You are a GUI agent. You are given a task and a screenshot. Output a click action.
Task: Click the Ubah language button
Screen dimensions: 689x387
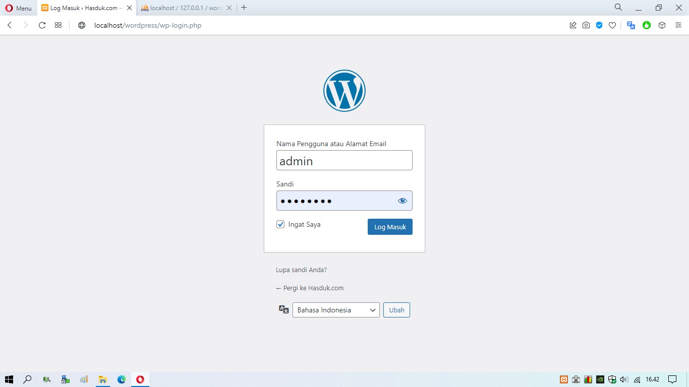[396, 310]
